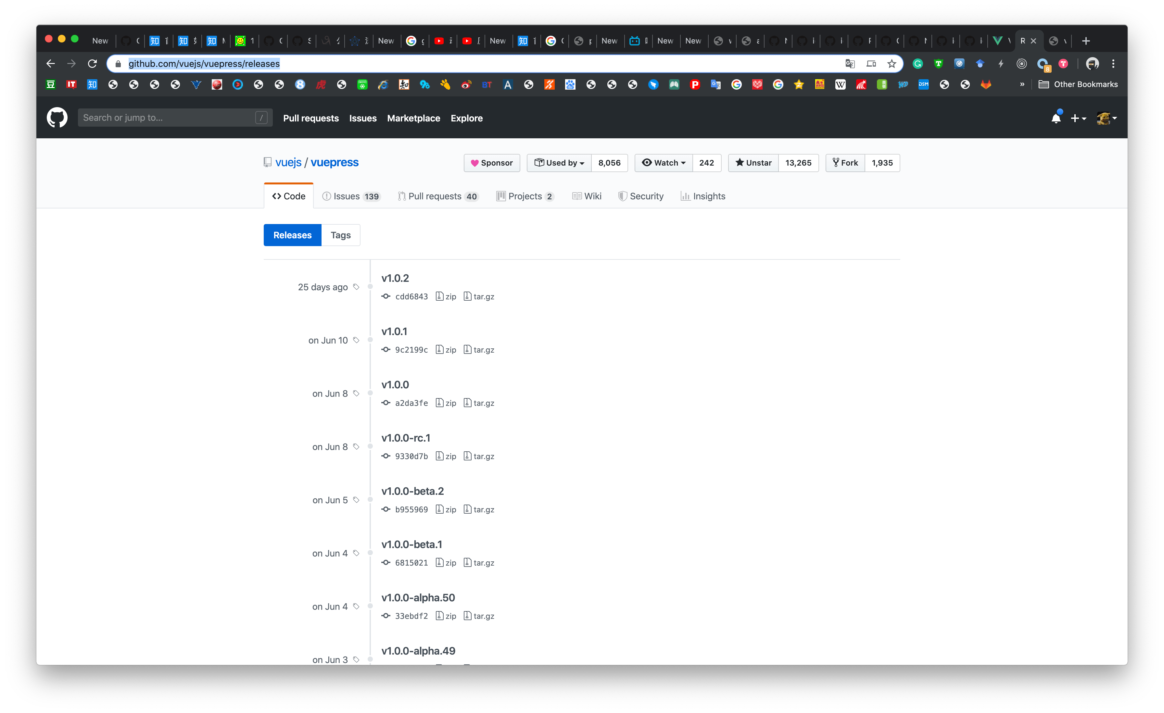
Task: Open the Projects tab
Action: 525,196
